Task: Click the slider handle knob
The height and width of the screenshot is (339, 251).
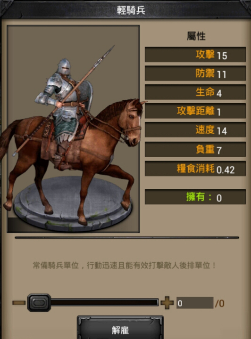Action: coord(39,302)
